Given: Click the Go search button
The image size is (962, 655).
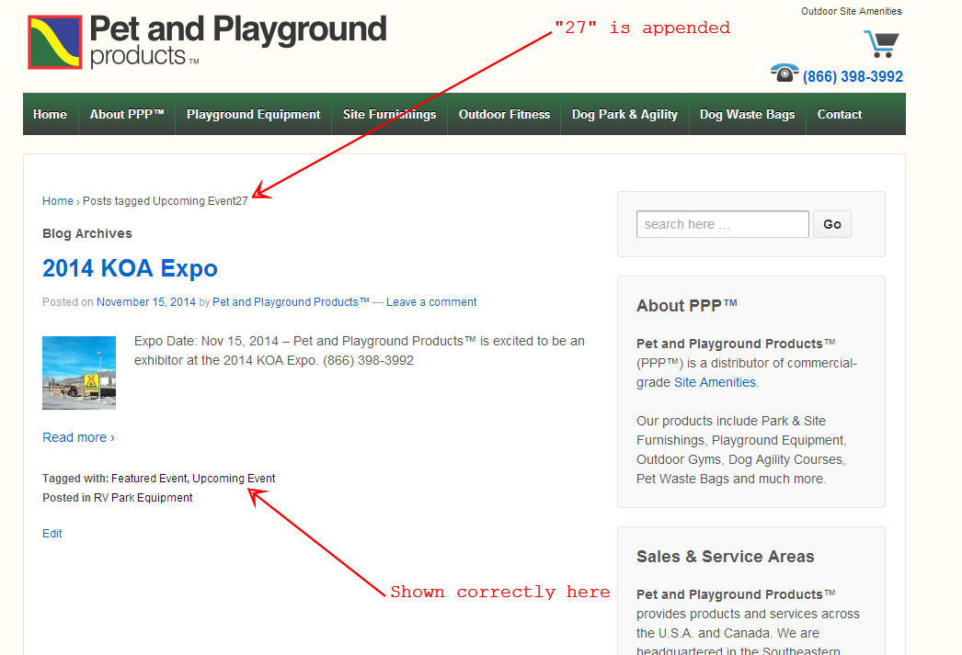Looking at the screenshot, I should [x=832, y=224].
